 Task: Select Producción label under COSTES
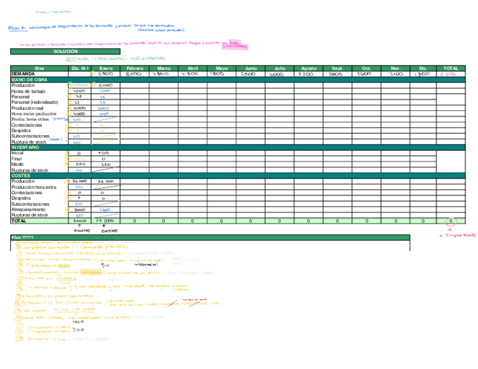point(23,181)
